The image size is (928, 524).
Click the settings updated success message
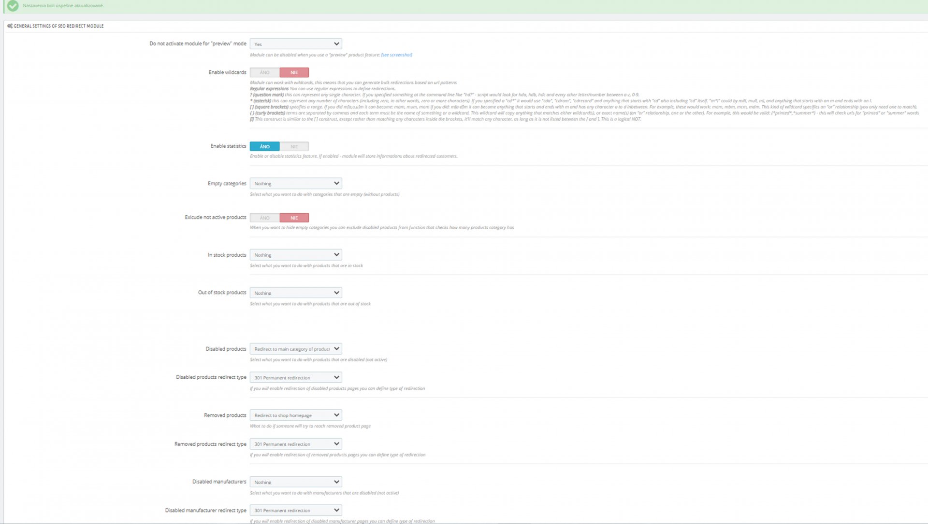coord(63,6)
